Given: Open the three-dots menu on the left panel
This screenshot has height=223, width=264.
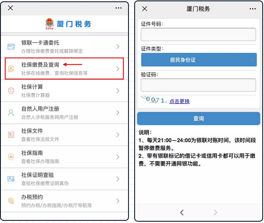Looking at the screenshot, I should (118, 8).
